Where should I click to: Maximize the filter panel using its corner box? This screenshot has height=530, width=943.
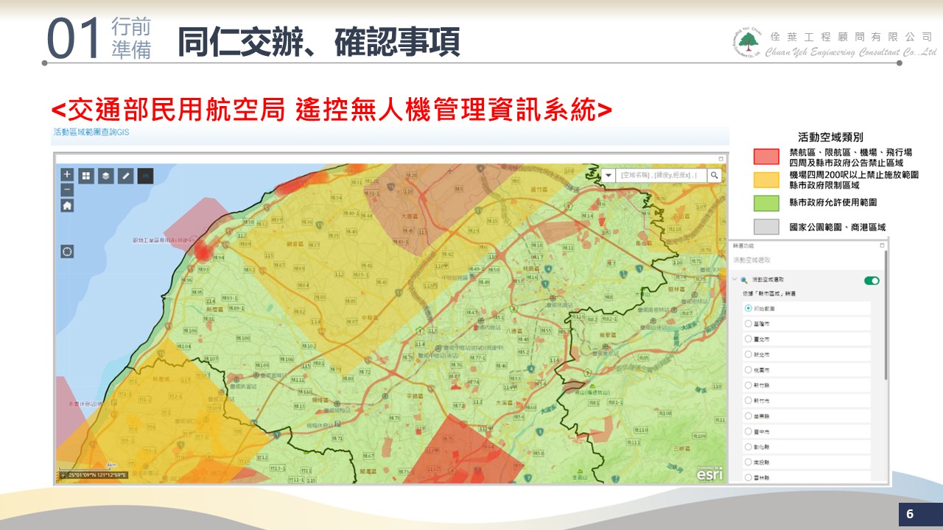coord(882,245)
